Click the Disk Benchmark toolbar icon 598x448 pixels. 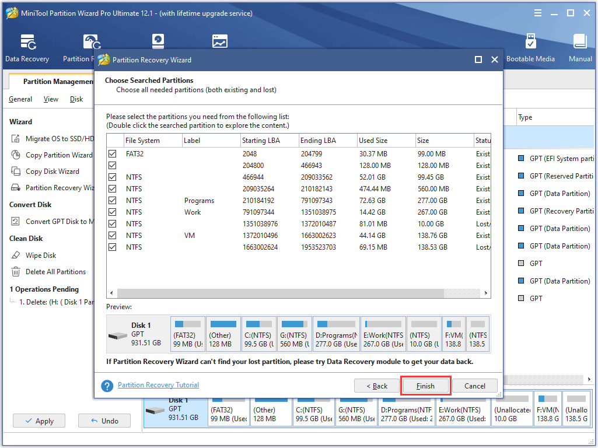point(158,41)
